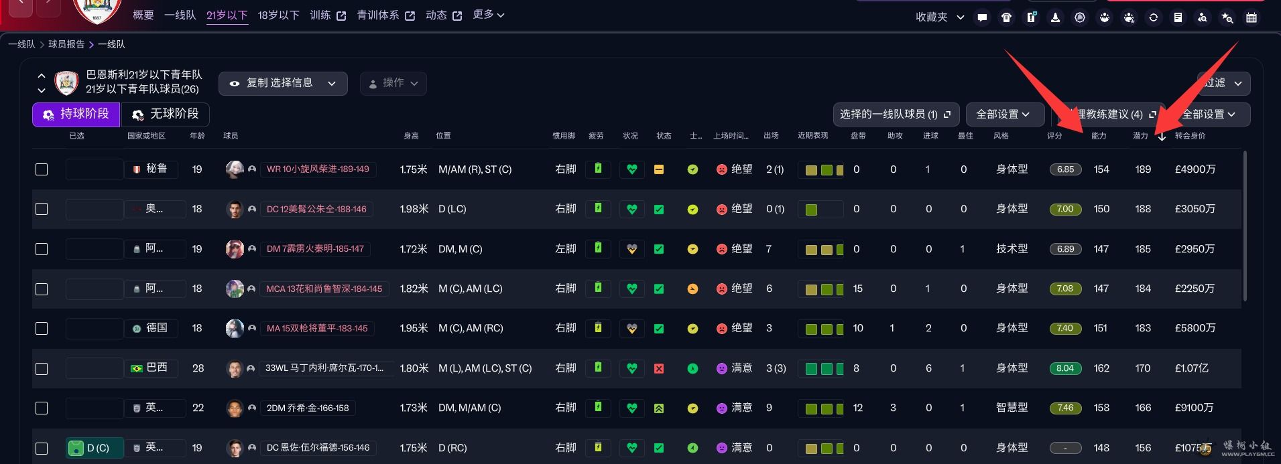The height and width of the screenshot is (464, 1281).
Task: Open the 复制 选择信息 dropdown
Action: pos(283,83)
